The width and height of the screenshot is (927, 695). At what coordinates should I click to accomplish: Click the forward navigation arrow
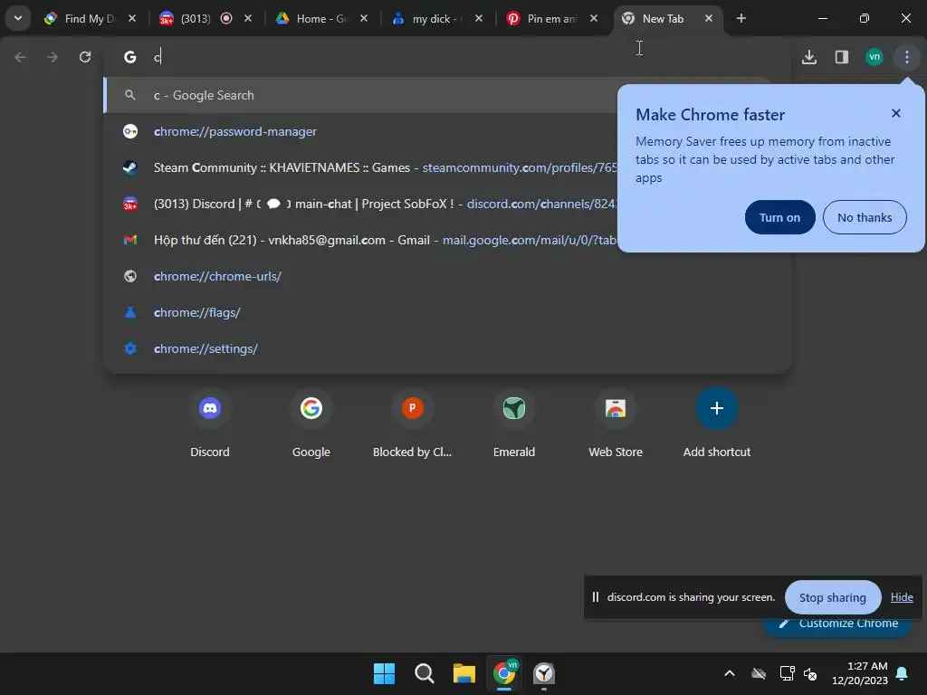53,57
